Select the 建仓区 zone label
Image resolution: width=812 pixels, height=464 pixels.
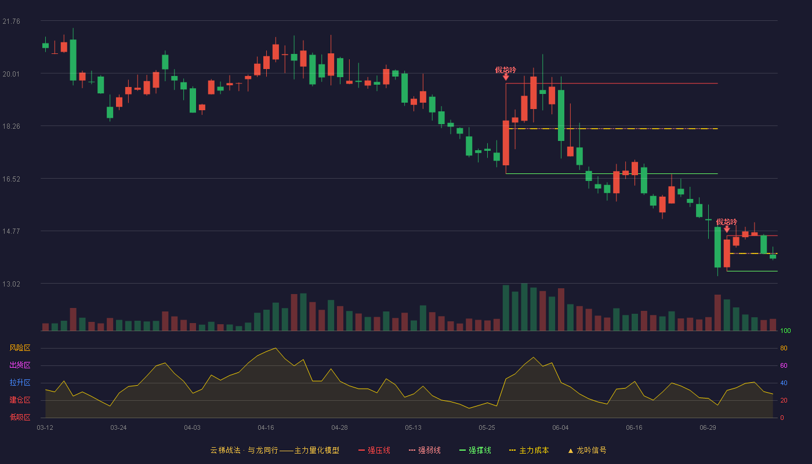tap(20, 400)
